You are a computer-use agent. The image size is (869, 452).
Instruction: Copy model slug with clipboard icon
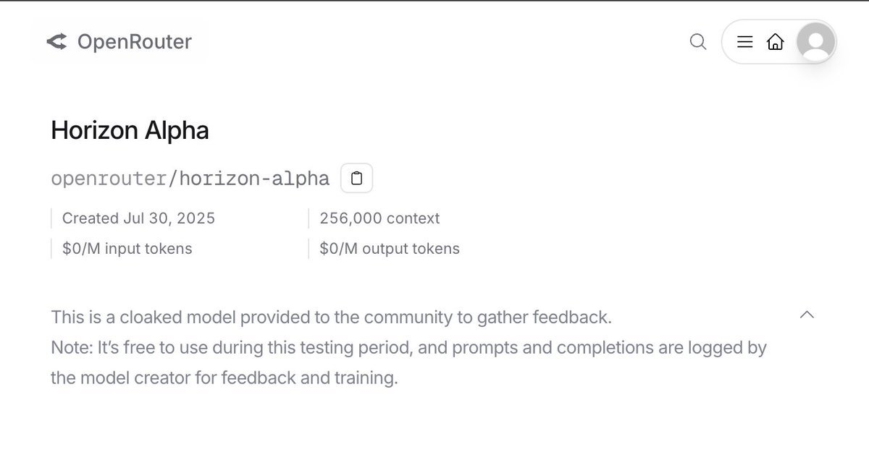coord(356,179)
